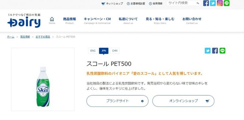Share product via LINE share icon
The height and width of the screenshot is (120, 244).
click(222, 51)
